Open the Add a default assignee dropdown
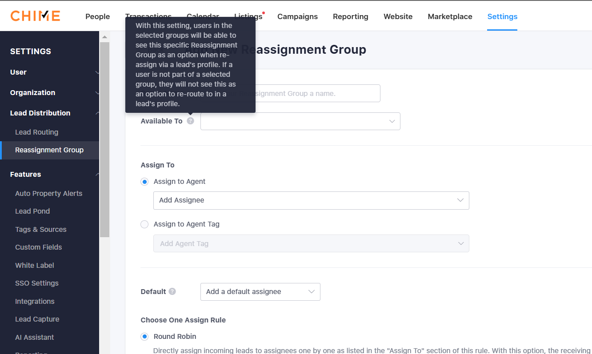The height and width of the screenshot is (354, 592). coord(260,292)
